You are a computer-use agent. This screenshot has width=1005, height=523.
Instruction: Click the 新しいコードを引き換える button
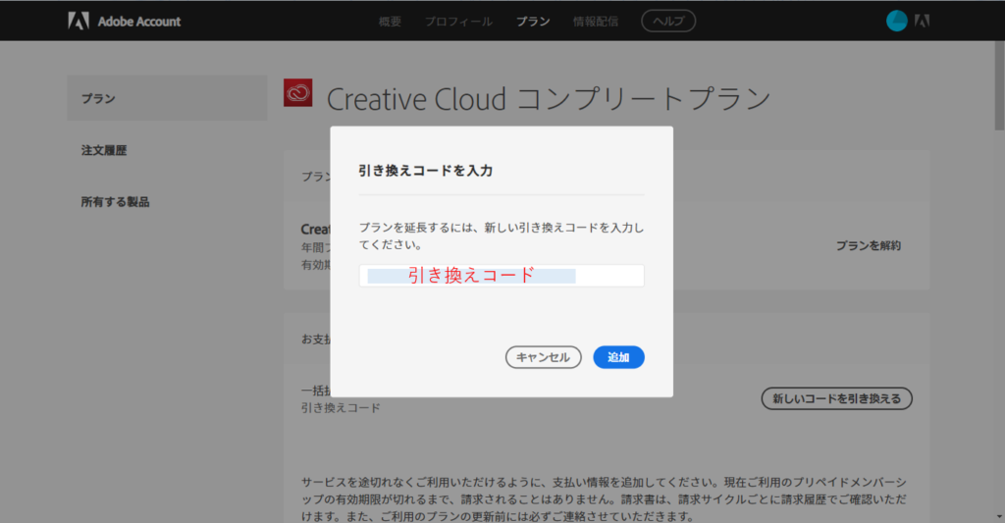click(x=836, y=398)
